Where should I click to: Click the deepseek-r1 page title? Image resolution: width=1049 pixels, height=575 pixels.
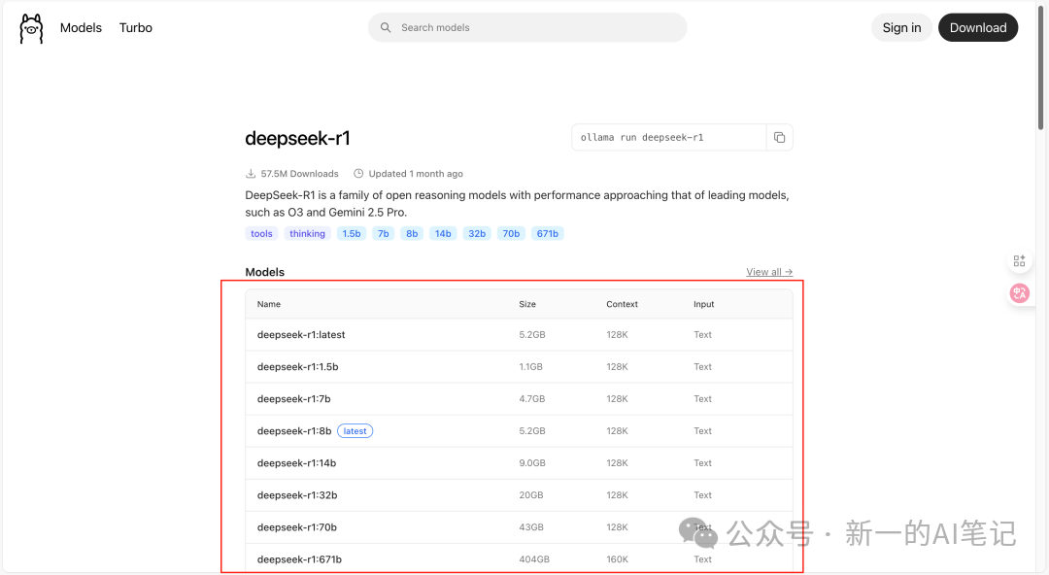coord(297,138)
